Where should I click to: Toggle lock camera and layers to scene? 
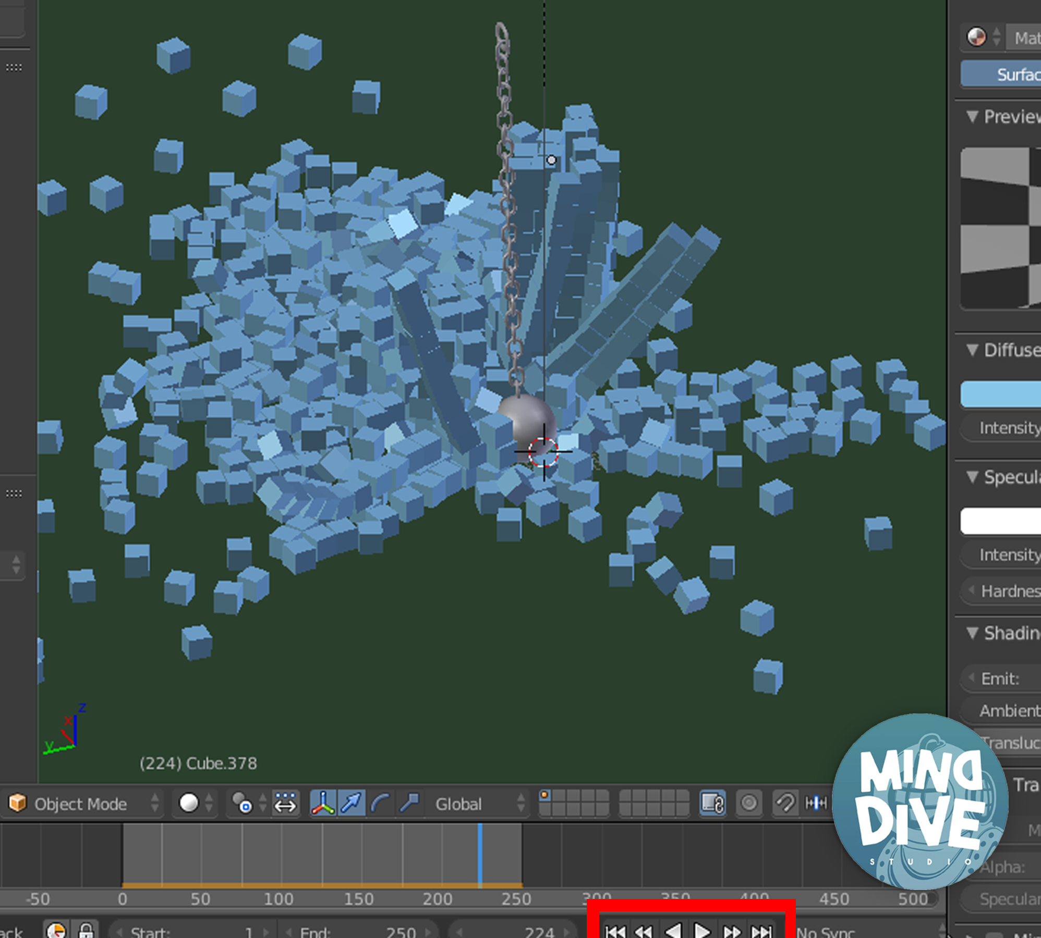click(713, 803)
